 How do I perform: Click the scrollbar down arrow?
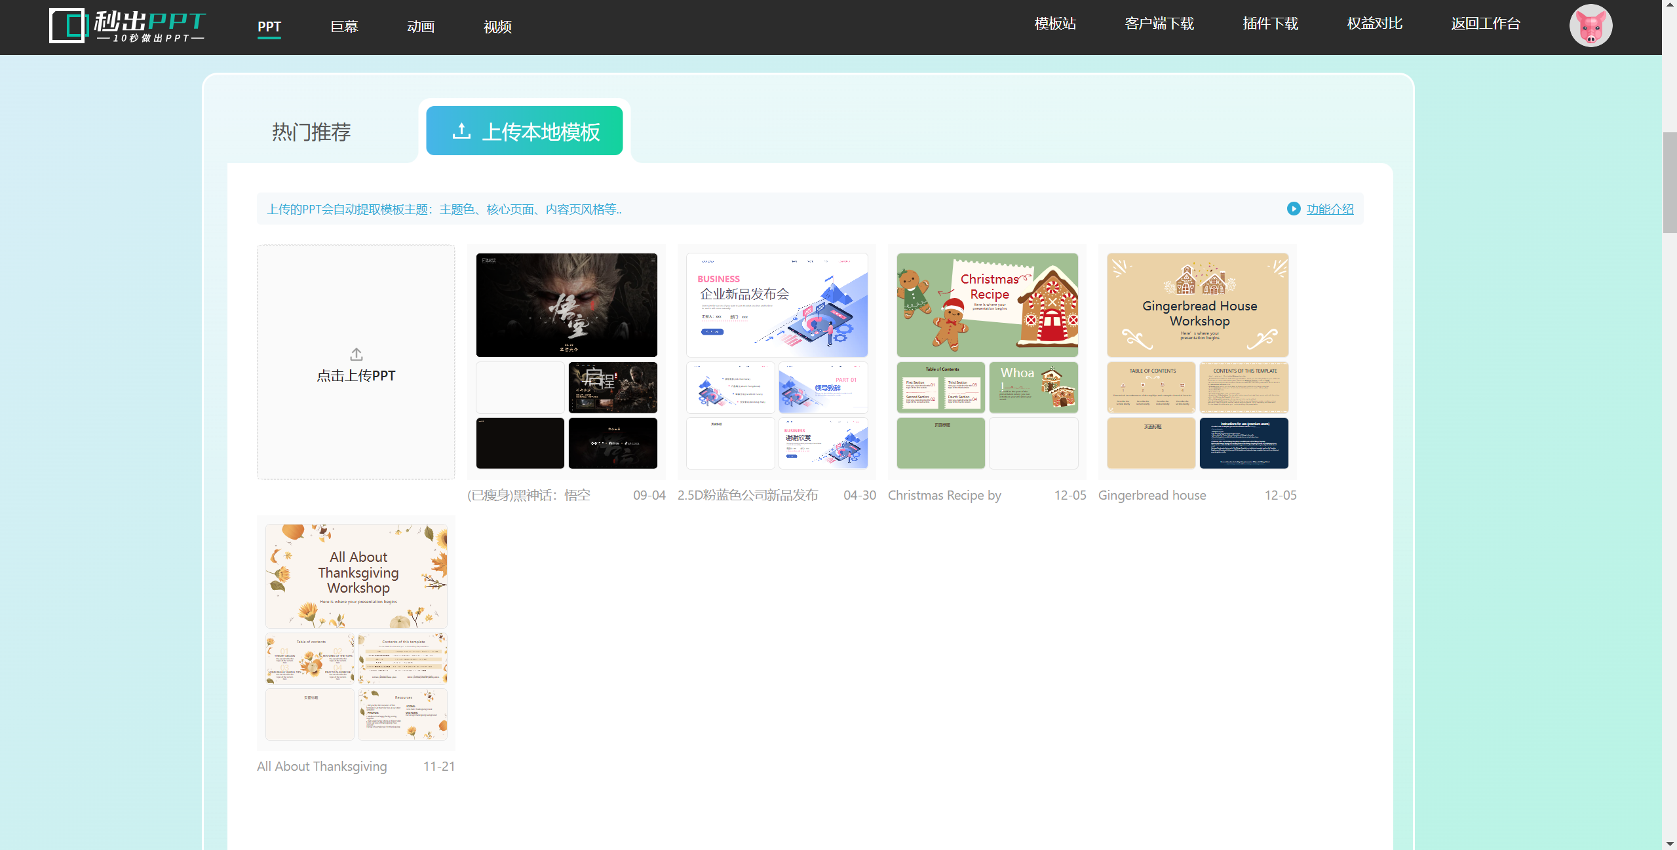[1669, 844]
